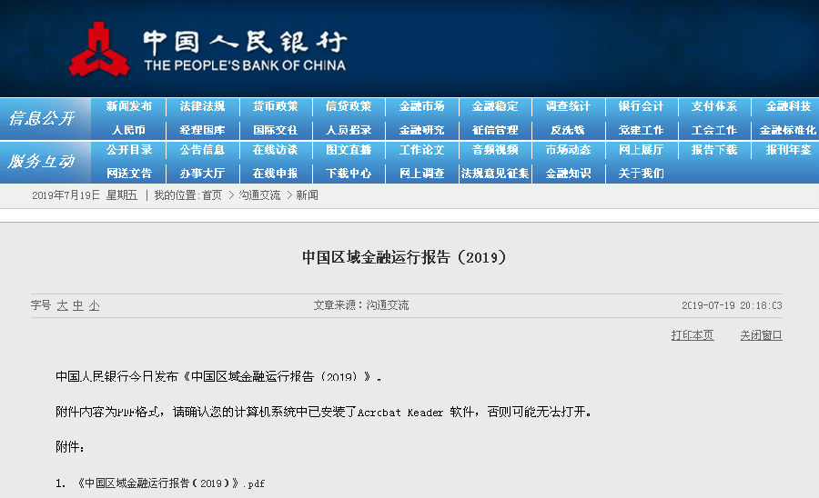Open the 中国区域金融运行报告(2019).pdf attachment
The image size is (819, 498).
pyautogui.click(x=171, y=483)
